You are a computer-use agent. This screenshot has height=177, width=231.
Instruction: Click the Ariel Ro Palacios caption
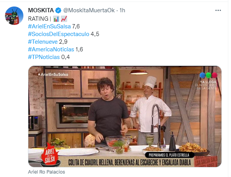click(x=46, y=172)
